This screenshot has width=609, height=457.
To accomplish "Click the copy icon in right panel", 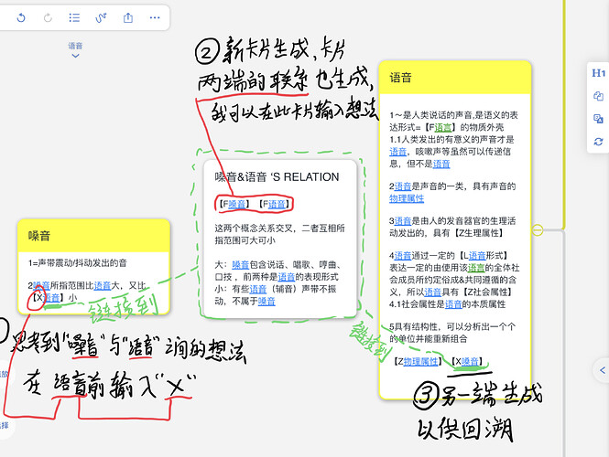I will click(x=598, y=96).
